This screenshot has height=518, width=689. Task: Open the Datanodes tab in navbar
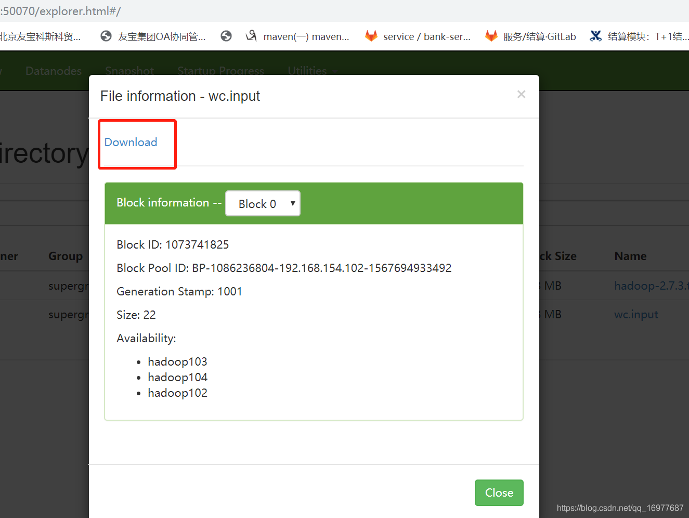(54, 71)
